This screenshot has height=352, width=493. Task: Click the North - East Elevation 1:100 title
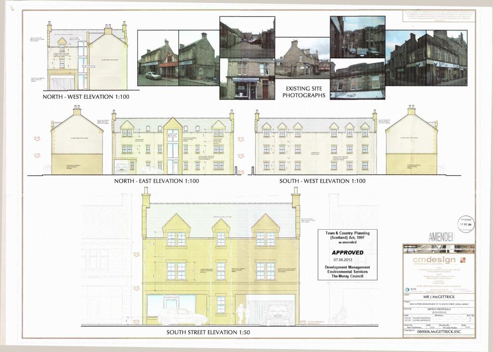click(156, 181)
